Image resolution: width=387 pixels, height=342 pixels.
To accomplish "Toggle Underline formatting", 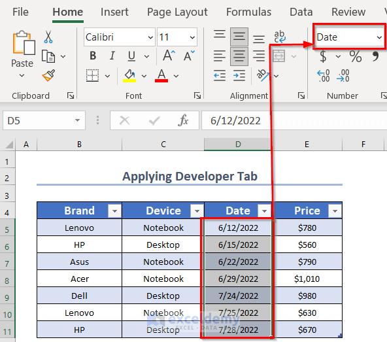I will pyautogui.click(x=131, y=56).
